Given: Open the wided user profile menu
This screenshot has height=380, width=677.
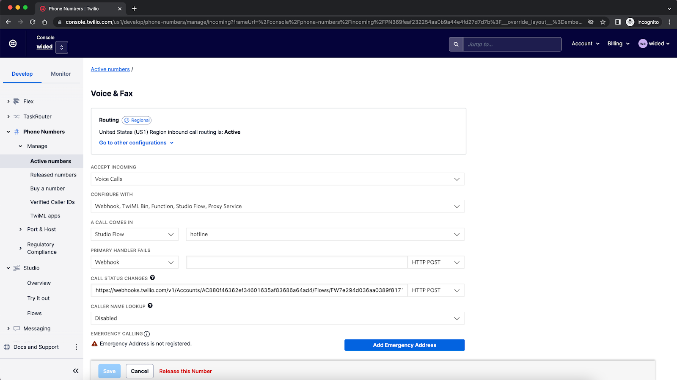Looking at the screenshot, I should [654, 44].
